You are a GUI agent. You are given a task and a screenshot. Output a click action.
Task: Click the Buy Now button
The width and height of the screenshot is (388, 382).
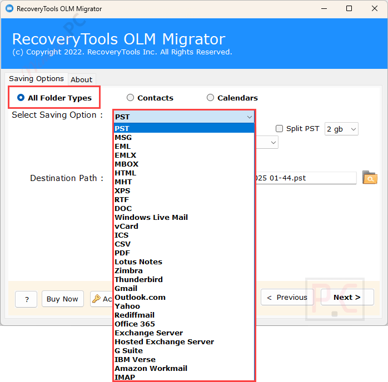point(63,299)
